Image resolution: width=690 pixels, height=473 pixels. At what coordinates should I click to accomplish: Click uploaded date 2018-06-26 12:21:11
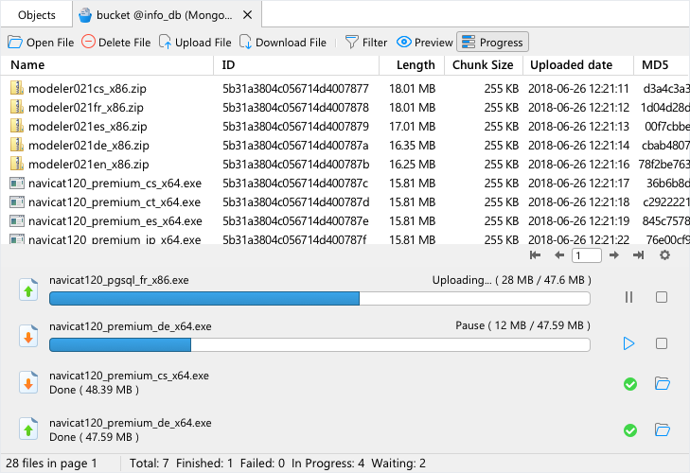tap(578, 88)
